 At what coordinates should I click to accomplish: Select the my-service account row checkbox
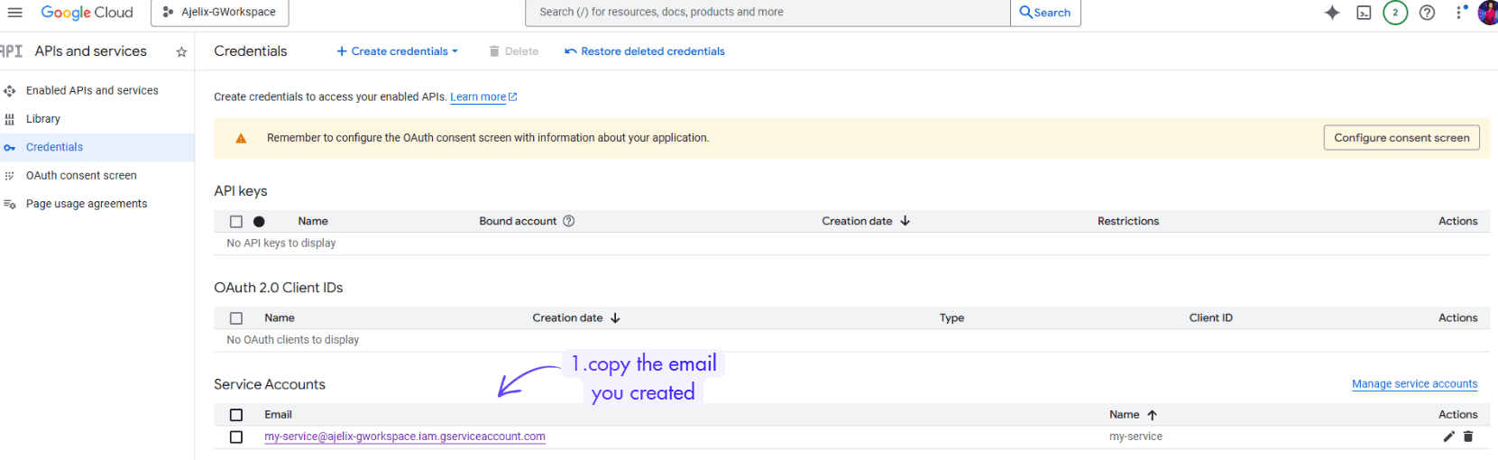[236, 437]
